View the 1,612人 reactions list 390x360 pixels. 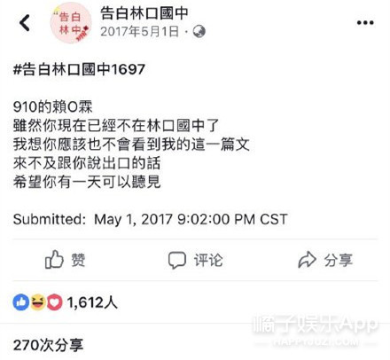coord(92,302)
